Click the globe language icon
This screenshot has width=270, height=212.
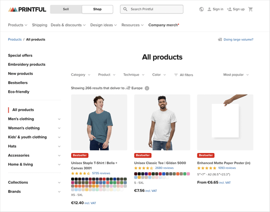[x=201, y=9]
